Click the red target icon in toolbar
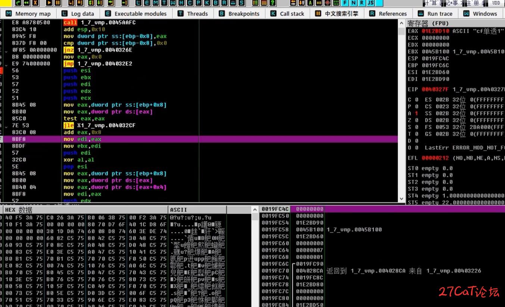 click(327, 3)
